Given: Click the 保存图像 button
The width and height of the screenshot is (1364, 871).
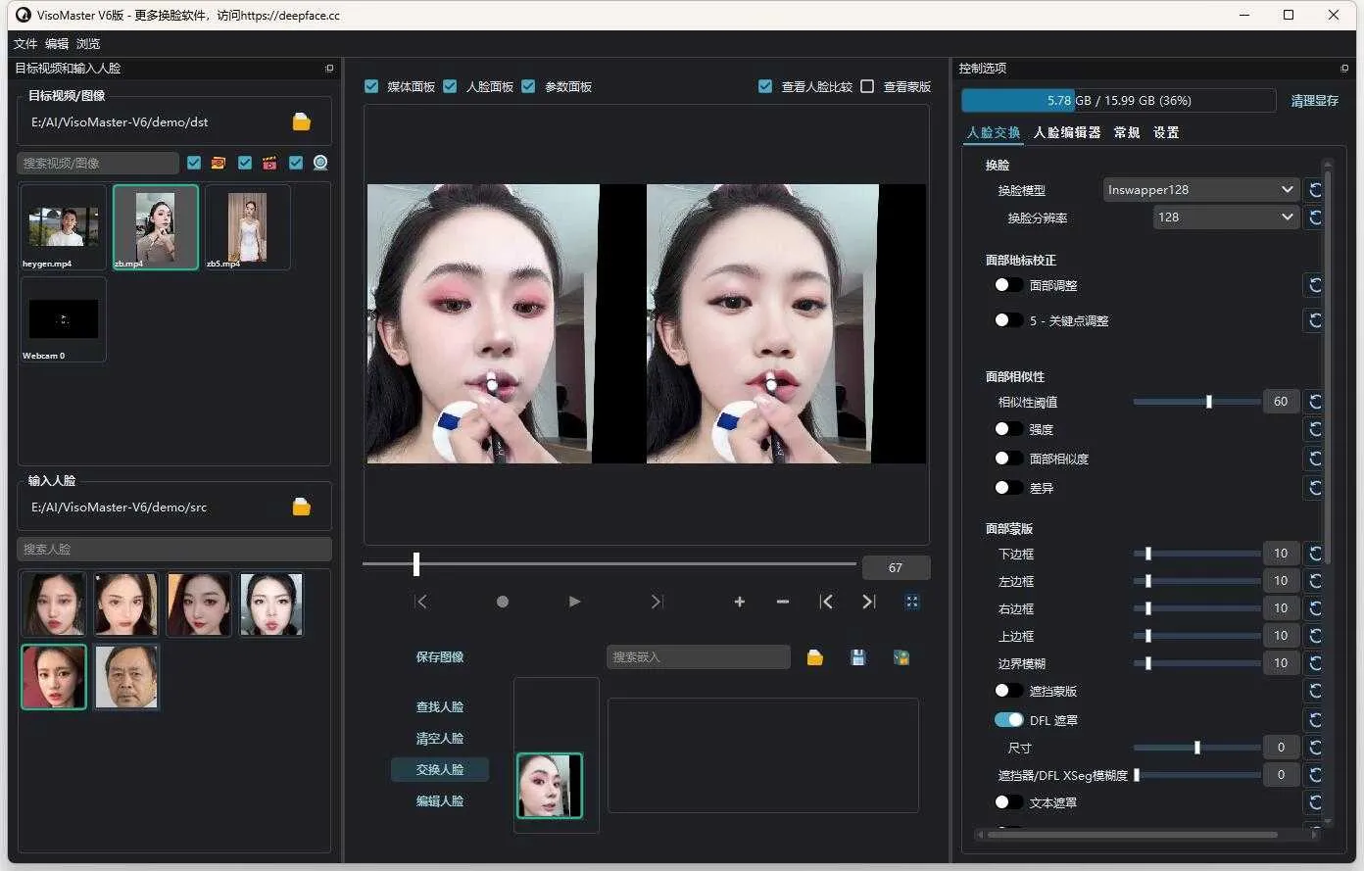Looking at the screenshot, I should click(x=440, y=657).
